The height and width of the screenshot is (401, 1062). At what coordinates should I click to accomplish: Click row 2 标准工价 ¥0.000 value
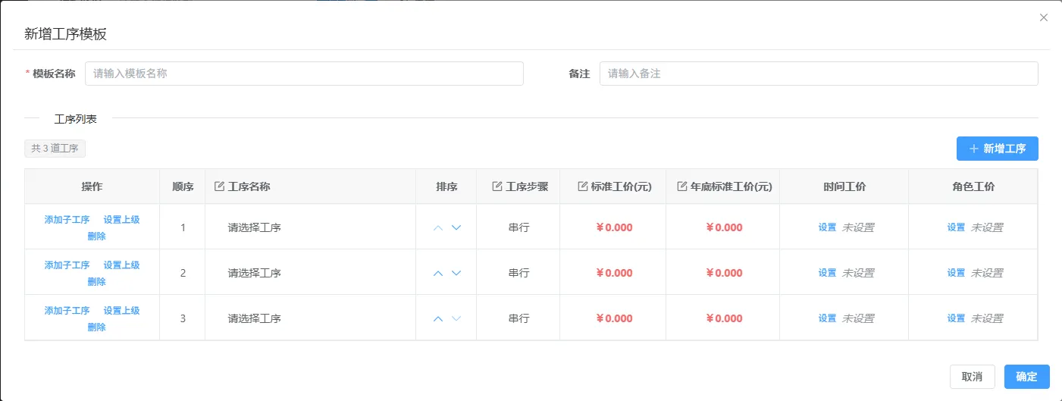[x=613, y=273]
